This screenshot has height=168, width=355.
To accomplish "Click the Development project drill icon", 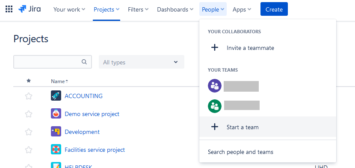I will 56,131.
